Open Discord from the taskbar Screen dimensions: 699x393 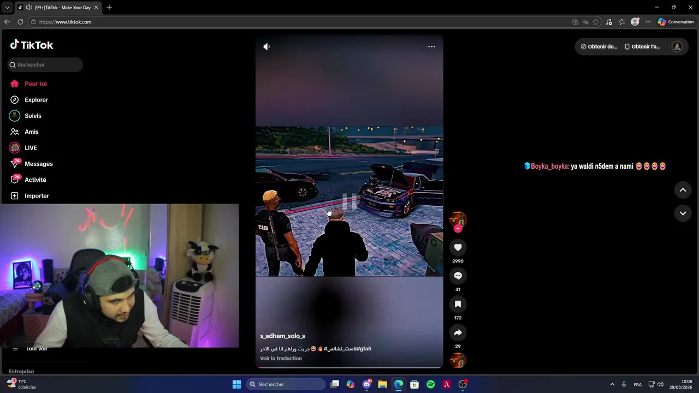coord(366,384)
